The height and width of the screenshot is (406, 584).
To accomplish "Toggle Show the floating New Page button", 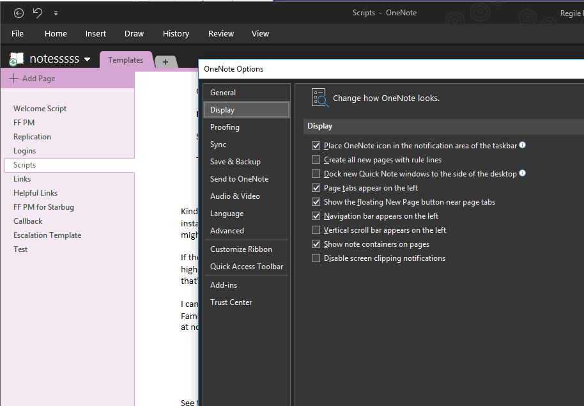I will (316, 202).
